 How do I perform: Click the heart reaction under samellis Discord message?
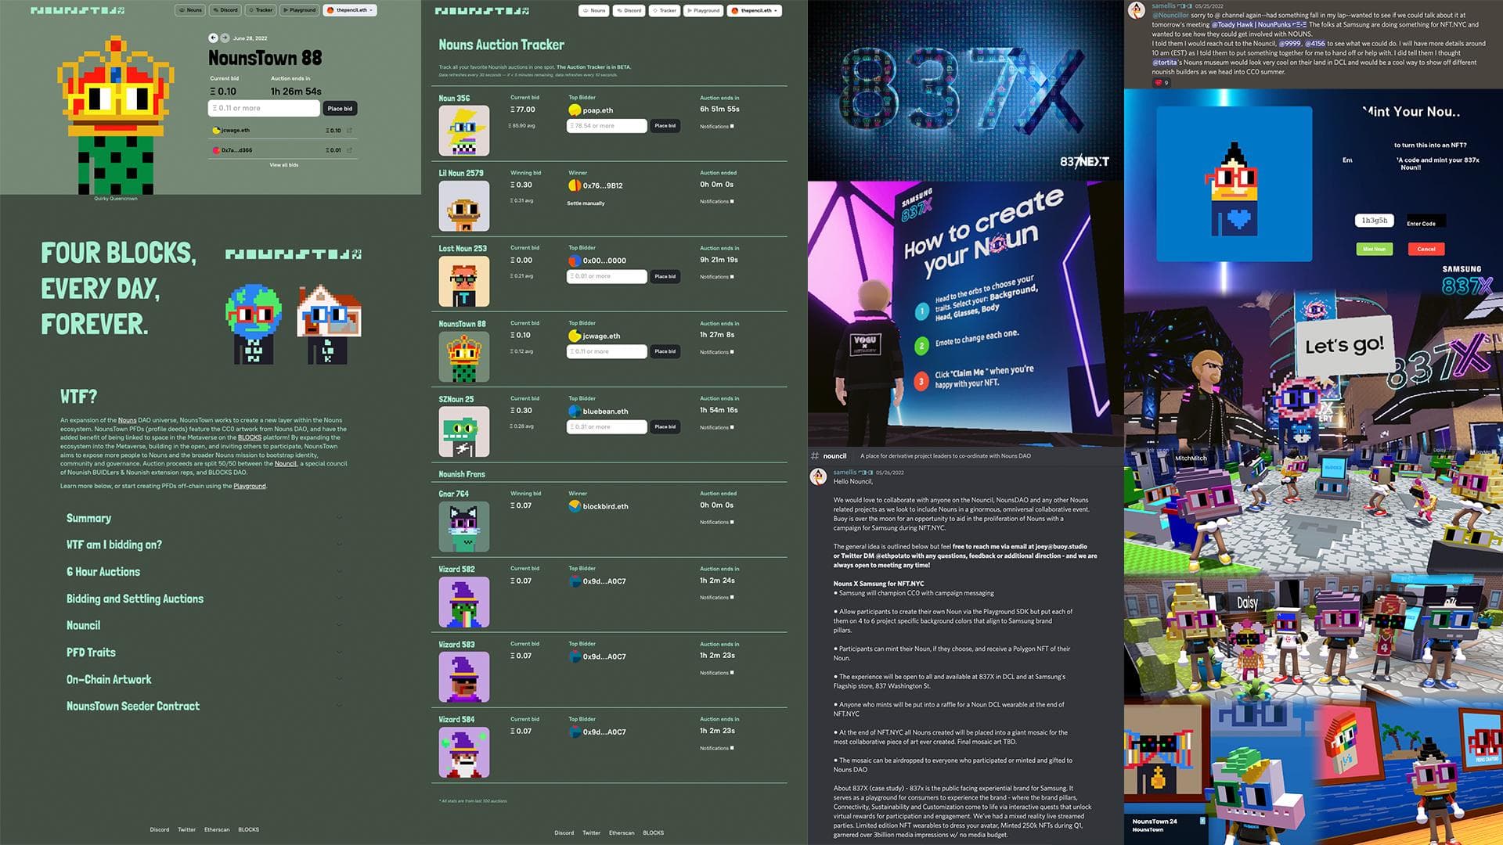[1160, 83]
